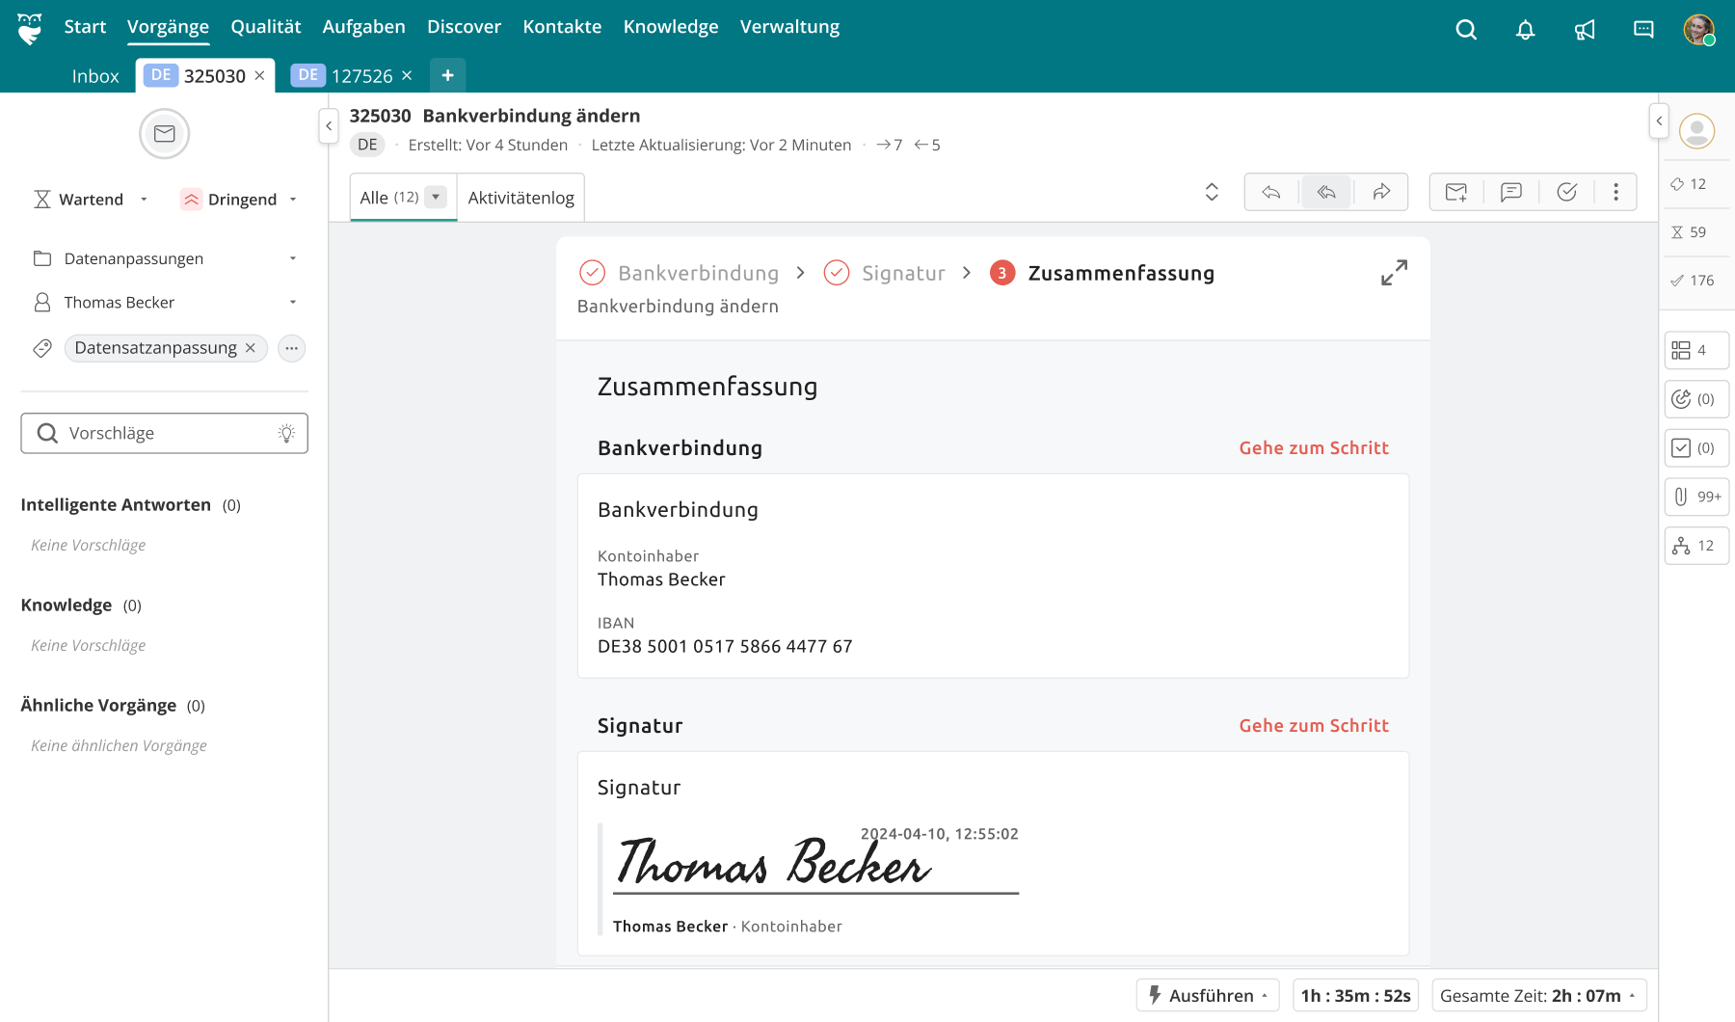Viewport: 1735px width, 1022px height.
Task: Click the reply arrow icon
Action: point(1271,192)
